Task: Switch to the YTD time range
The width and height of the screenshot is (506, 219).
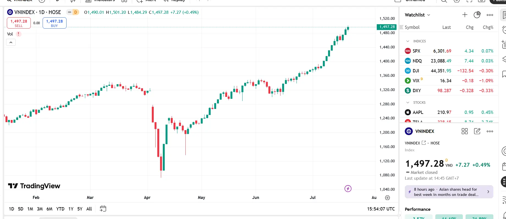Action: pos(60,209)
